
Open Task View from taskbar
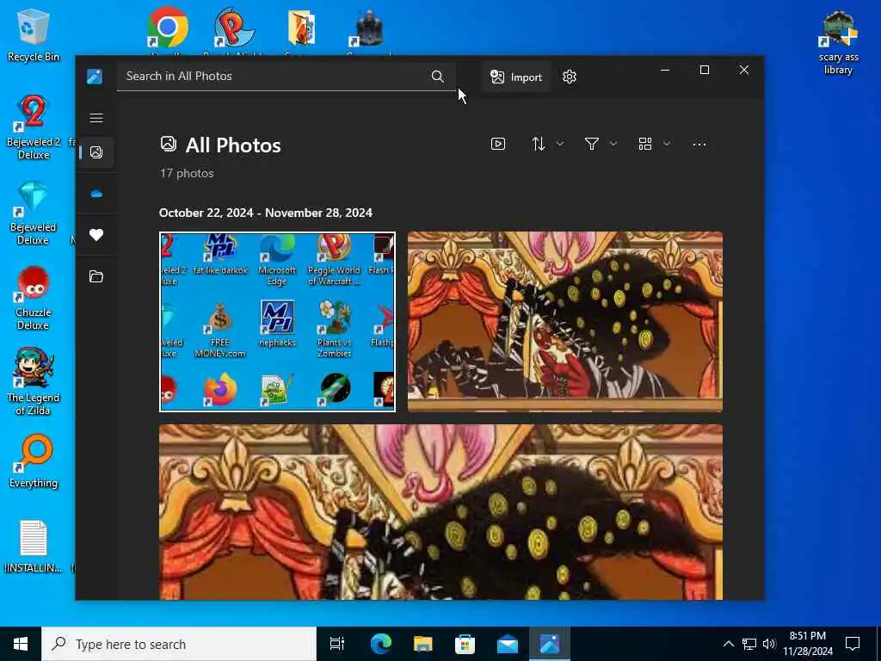pos(337,644)
